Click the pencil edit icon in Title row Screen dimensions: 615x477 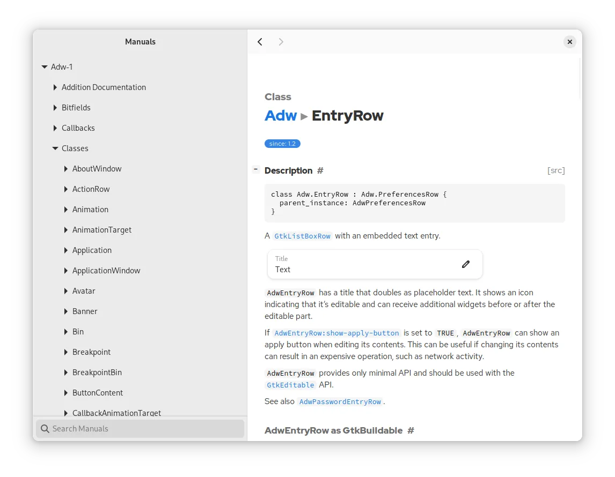click(x=465, y=264)
